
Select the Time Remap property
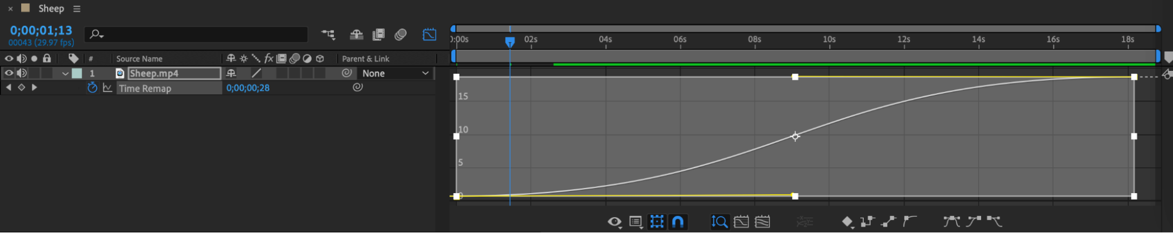point(145,88)
